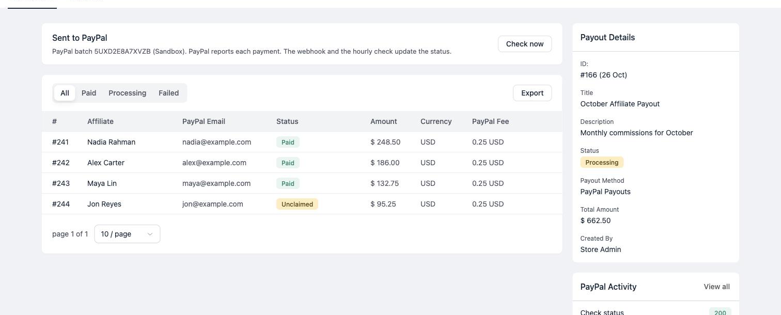Click the 200 response code badge
Screen dimensions: 781x315
point(720,312)
